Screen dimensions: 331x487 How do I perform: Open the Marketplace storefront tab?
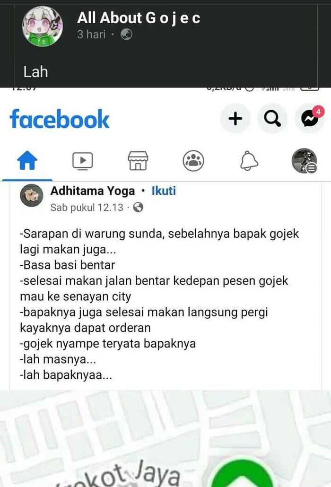[138, 161]
